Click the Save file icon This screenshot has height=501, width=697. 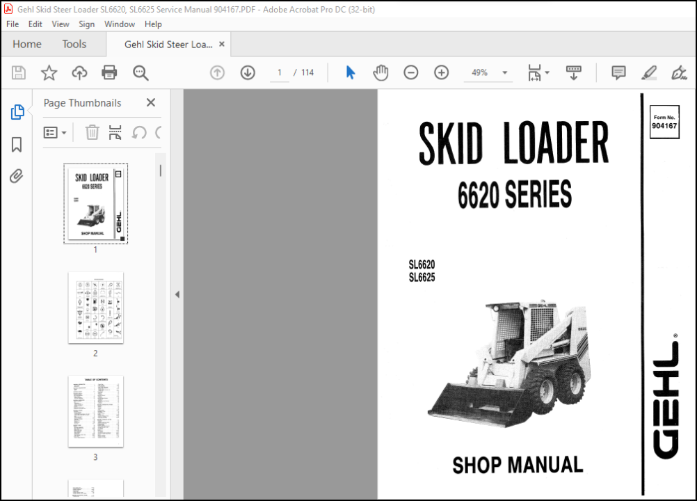[x=19, y=73]
